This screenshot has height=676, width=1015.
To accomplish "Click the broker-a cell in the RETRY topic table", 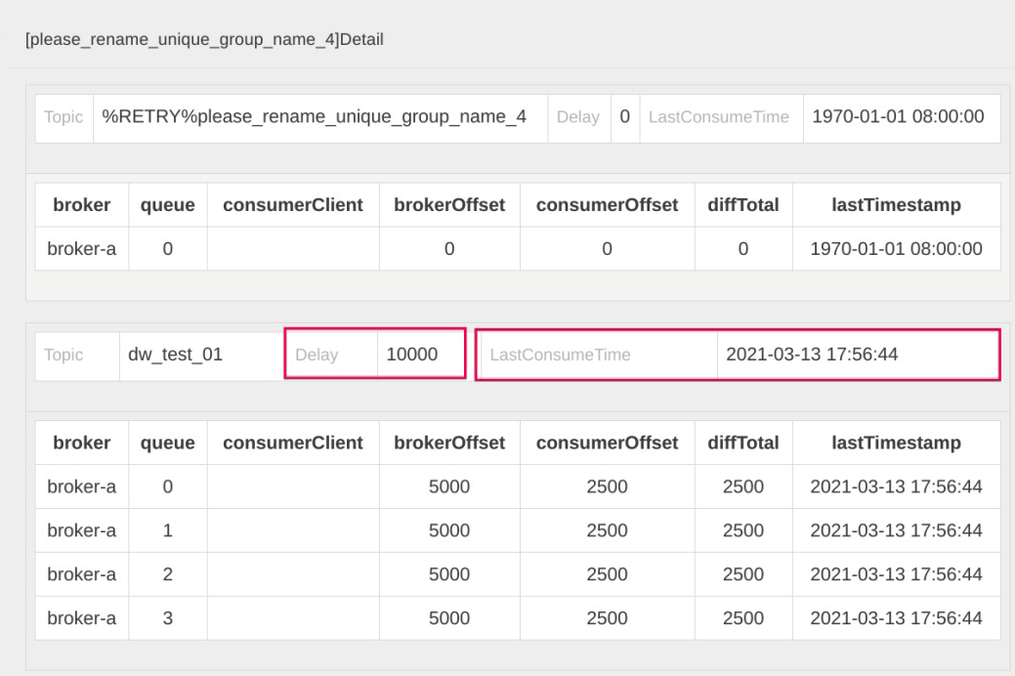I will coord(81,249).
